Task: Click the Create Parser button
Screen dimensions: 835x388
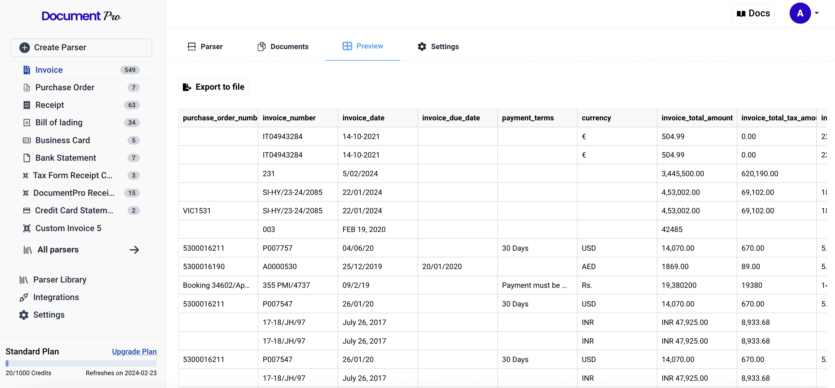Action: (x=81, y=48)
